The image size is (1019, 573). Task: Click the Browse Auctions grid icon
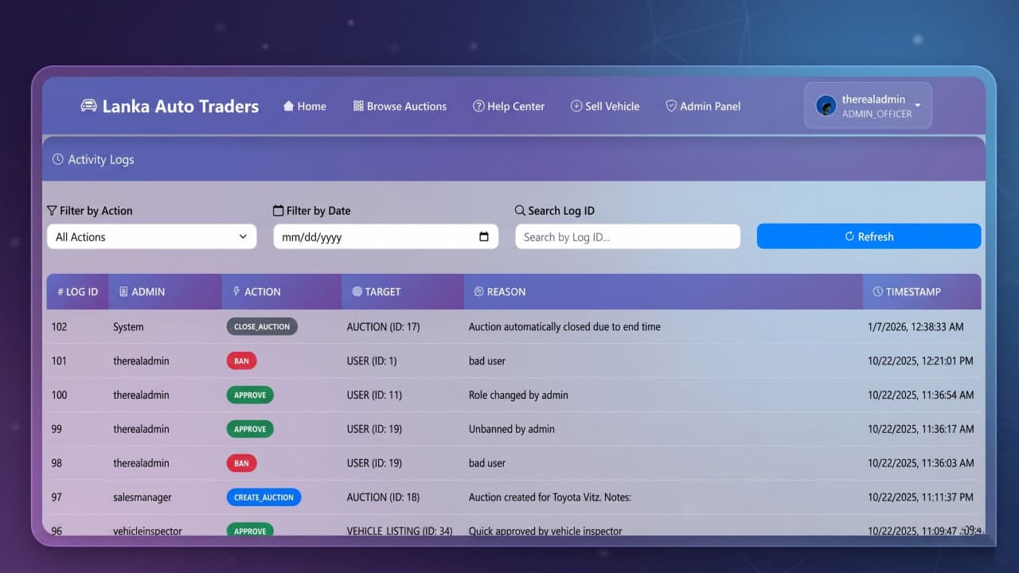(358, 106)
